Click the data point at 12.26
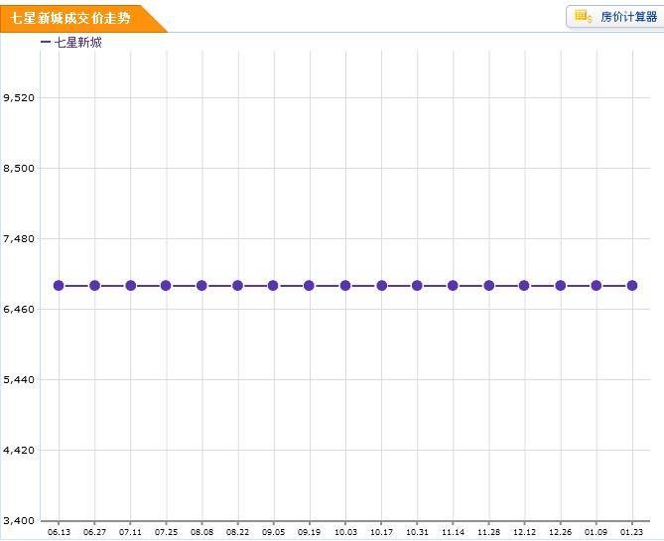664x541 pixels. point(561,286)
